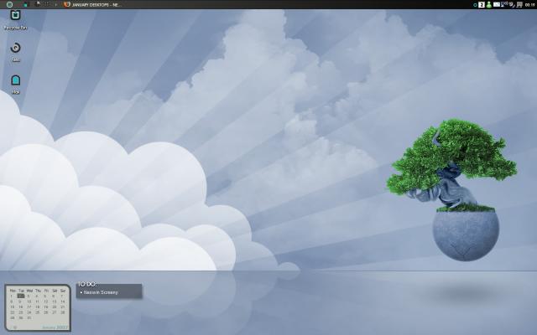The width and height of the screenshot is (537, 335).
Task: Select date 17 in the calendar widget
Action: pos(29,307)
